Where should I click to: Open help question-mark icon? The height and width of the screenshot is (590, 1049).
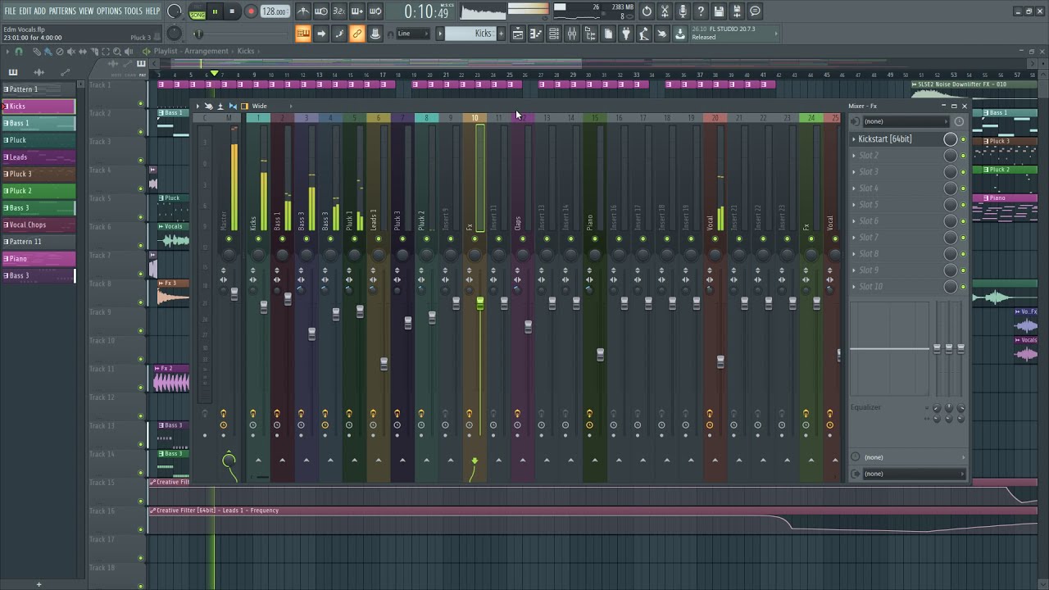pos(700,11)
